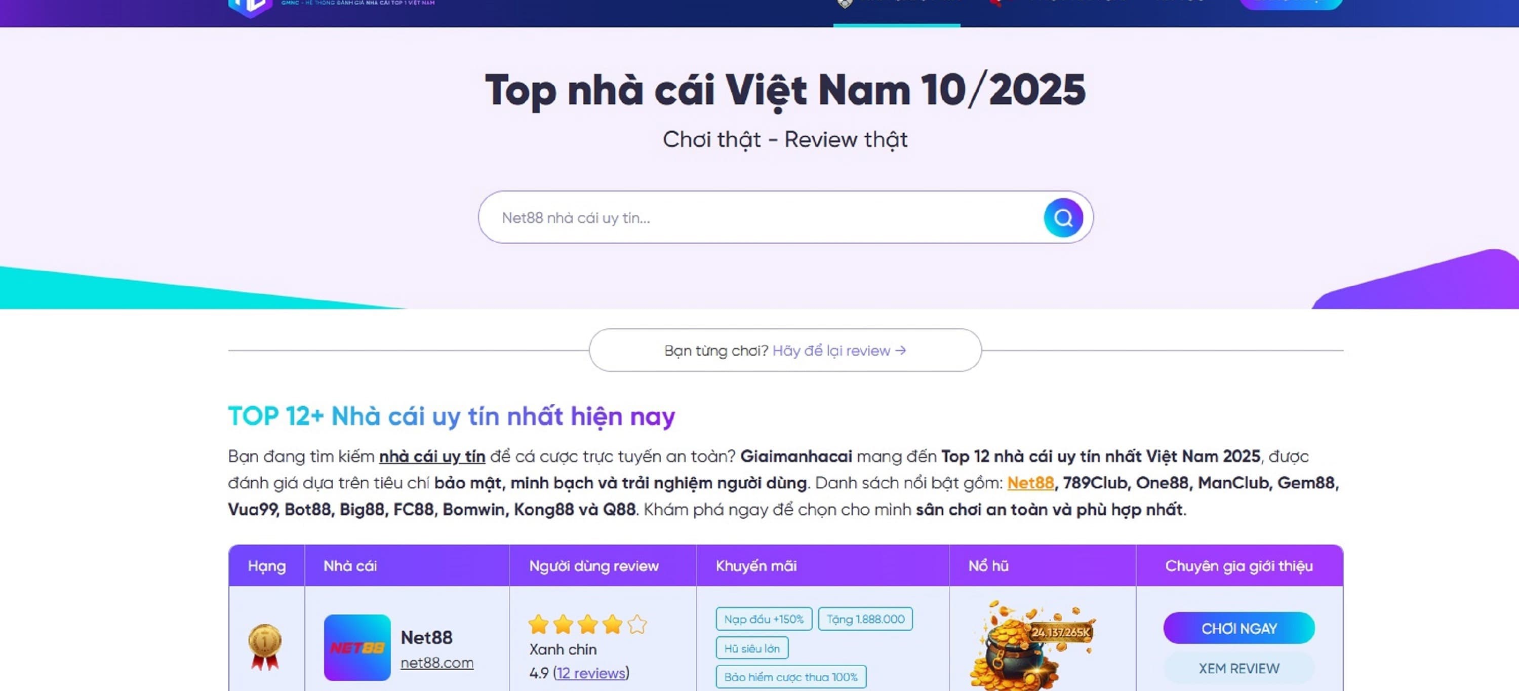Click the Người dùng review column header
Viewport: 1519px width, 691px height.
click(594, 566)
